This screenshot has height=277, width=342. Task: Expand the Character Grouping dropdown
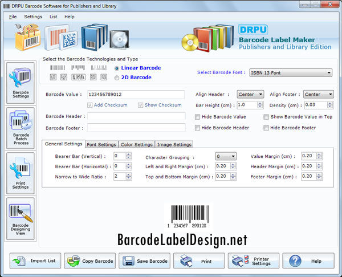[x=233, y=156]
